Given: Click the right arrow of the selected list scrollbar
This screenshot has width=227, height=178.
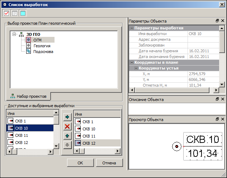Looking at the screenshot, I should (x=118, y=151).
